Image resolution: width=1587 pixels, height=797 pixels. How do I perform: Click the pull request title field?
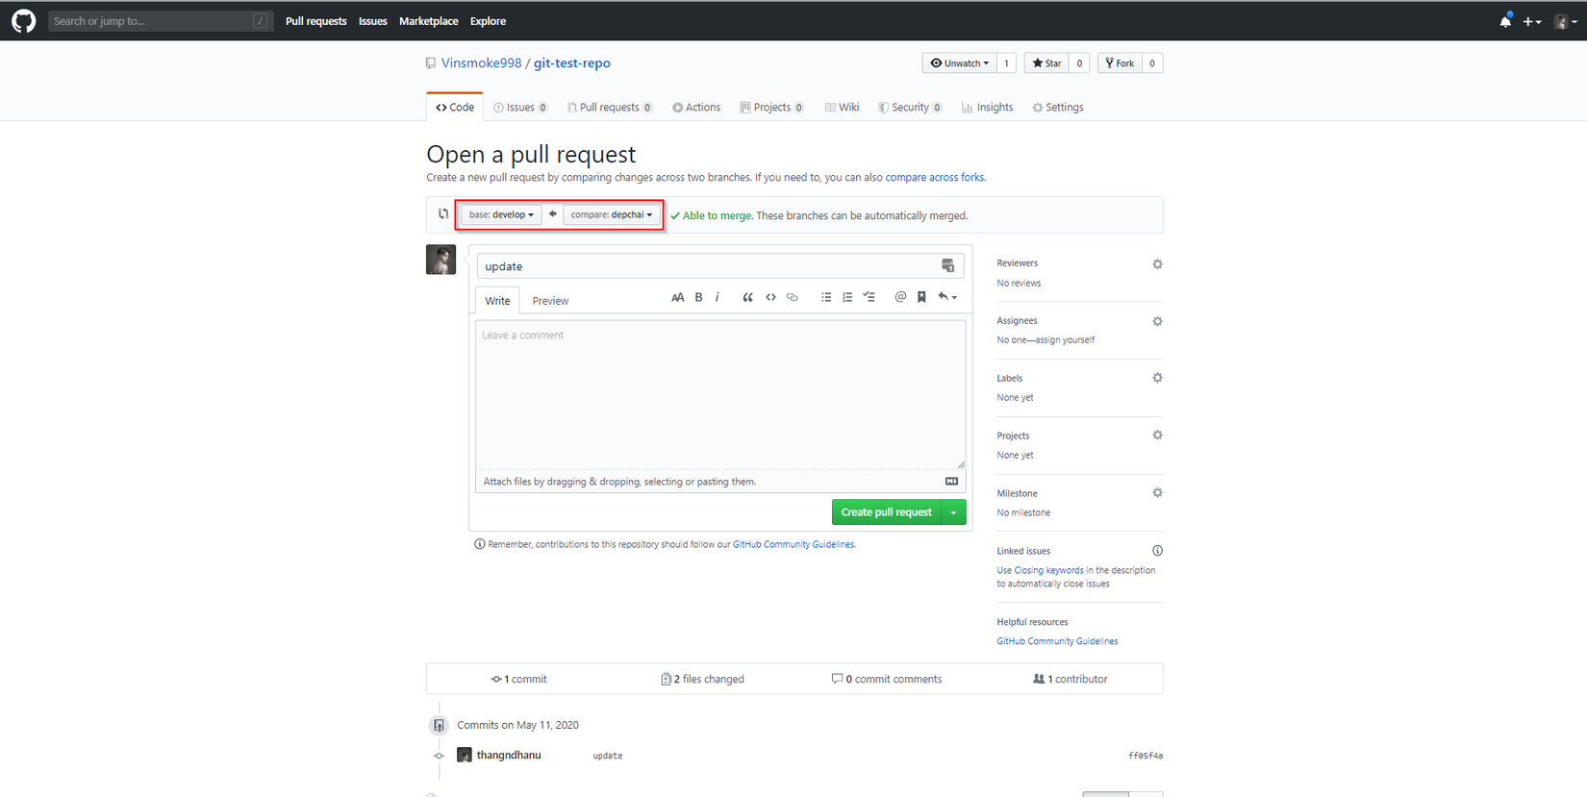(x=720, y=266)
